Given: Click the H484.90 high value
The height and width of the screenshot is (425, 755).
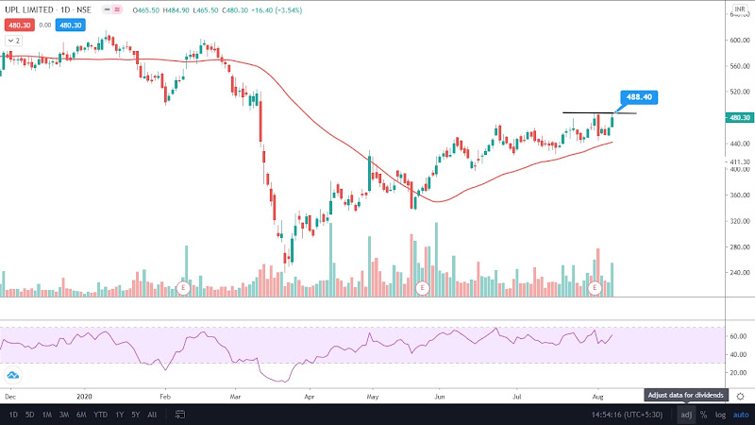Looking at the screenshot, I should tap(176, 10).
